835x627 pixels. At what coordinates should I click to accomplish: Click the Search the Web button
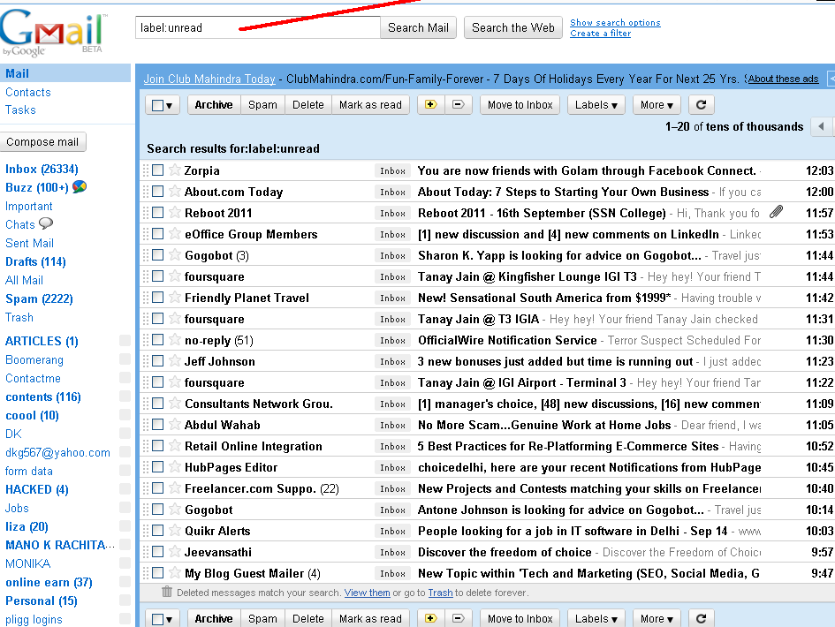click(x=512, y=27)
